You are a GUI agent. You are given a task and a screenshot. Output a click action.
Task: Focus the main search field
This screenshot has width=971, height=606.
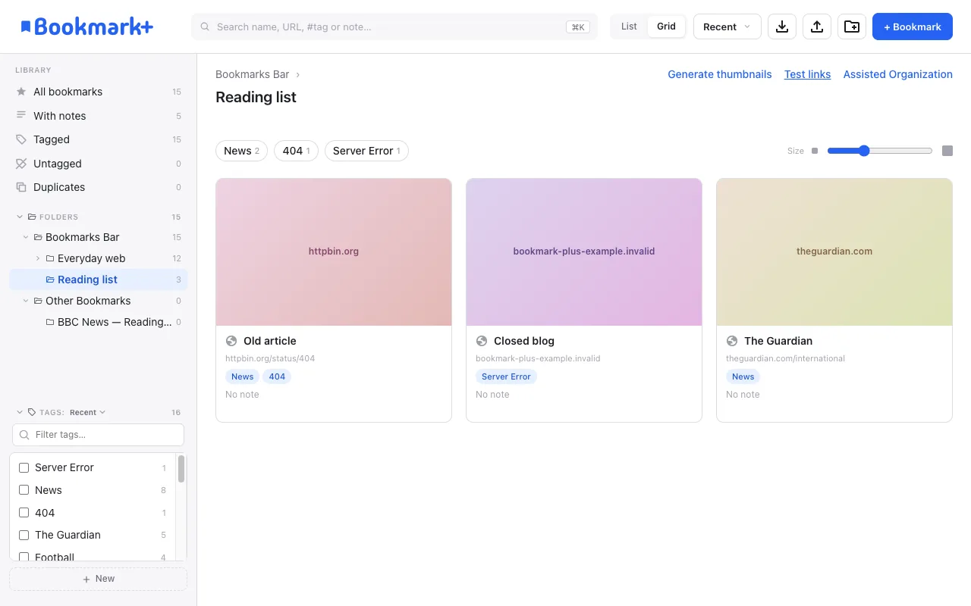(x=394, y=27)
